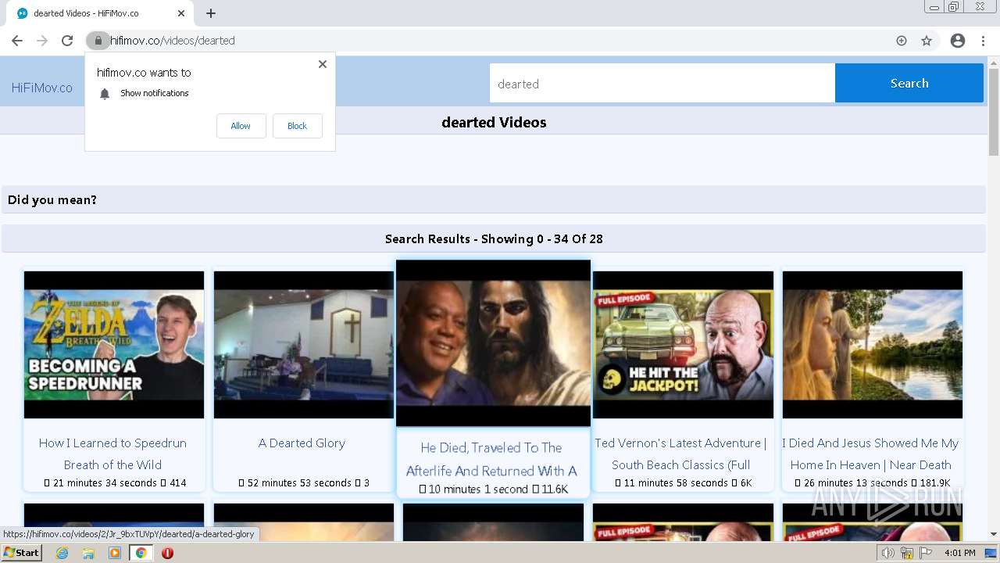Image resolution: width=1000 pixels, height=563 pixels.
Task: Click the notification bell icon in popup
Action: (x=105, y=94)
